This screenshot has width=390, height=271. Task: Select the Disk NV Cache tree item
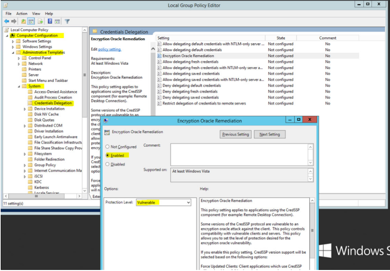click(x=46, y=114)
